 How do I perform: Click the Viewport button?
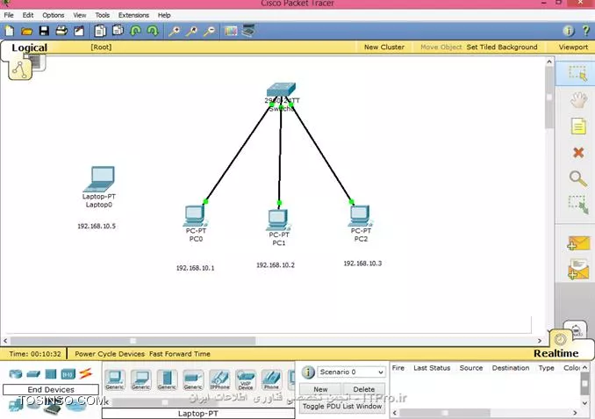[x=573, y=47]
